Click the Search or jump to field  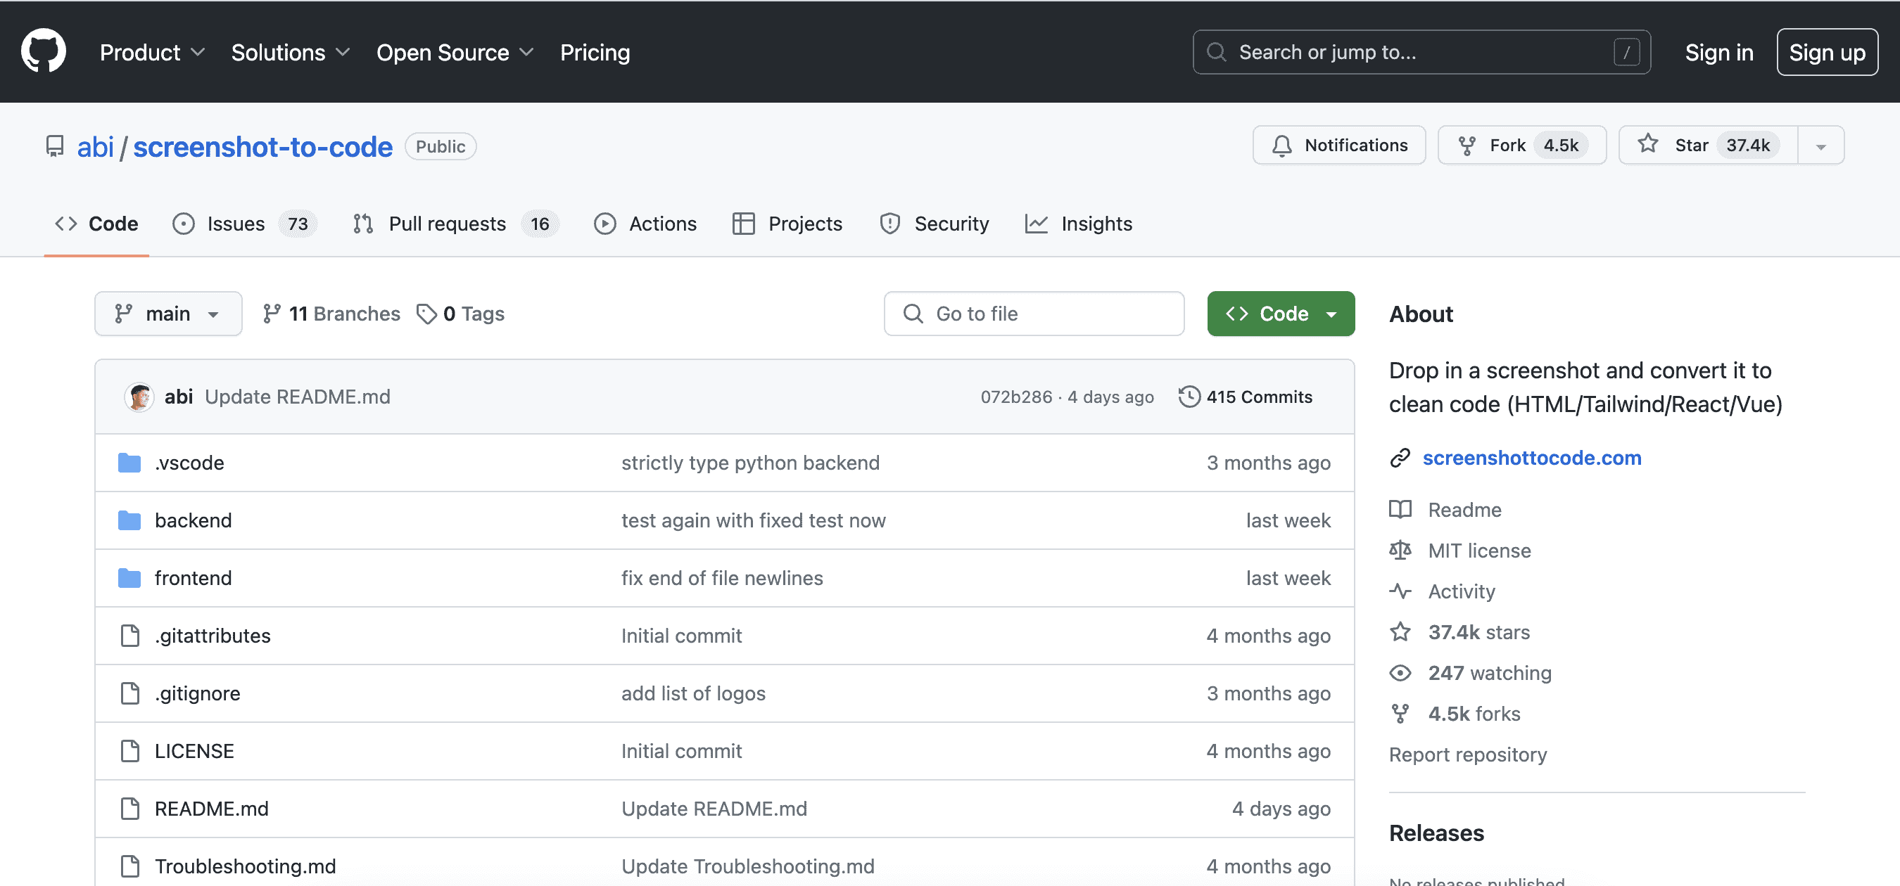click(x=1421, y=52)
